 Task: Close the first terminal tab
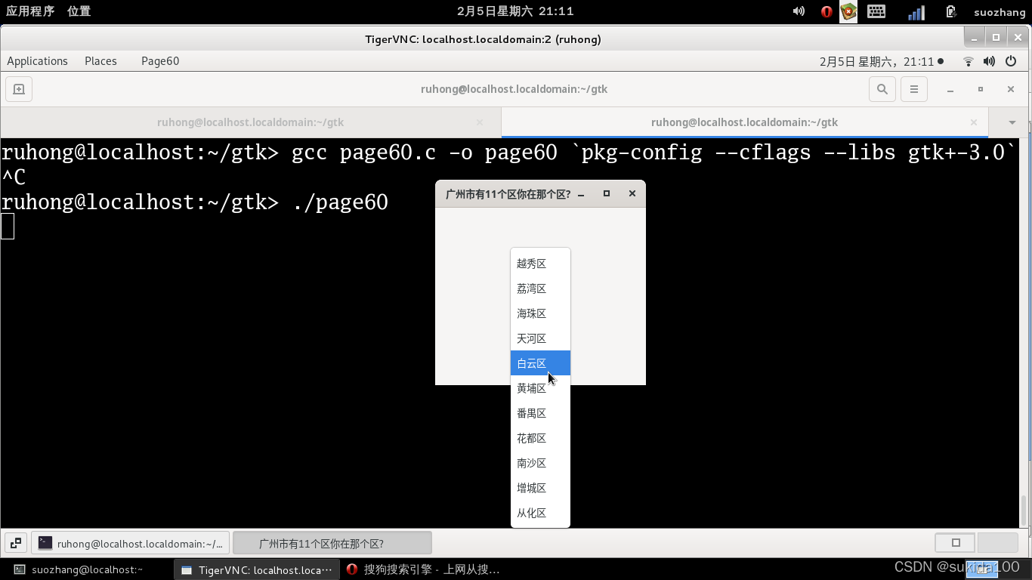pos(480,122)
